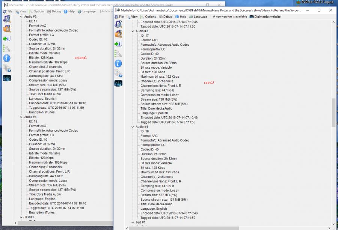Collapse Audio #4 node in front window tree
338x230 pixels.
click(133, 126)
